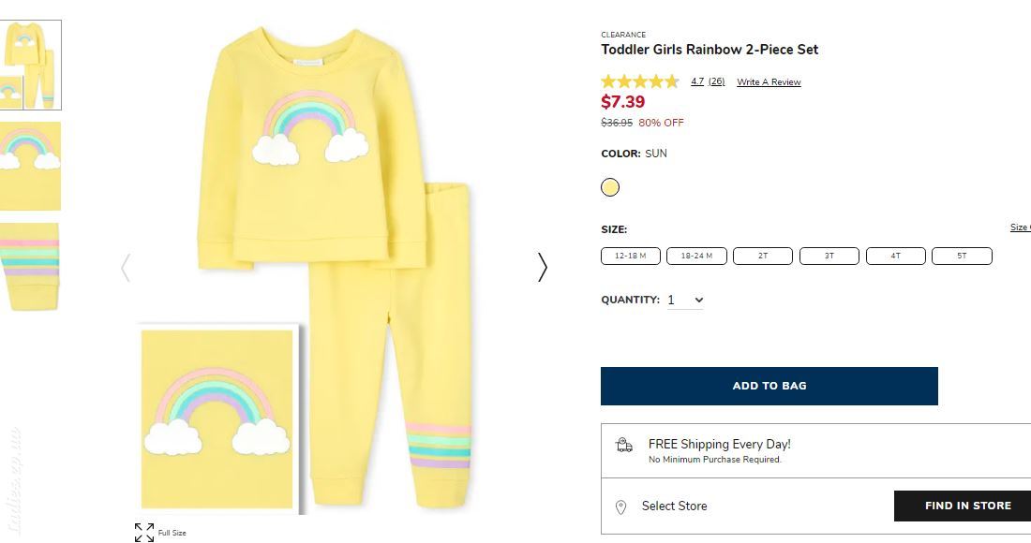Select size 12-18 M
Image resolution: width=1031 pixels, height=543 pixels.
(x=631, y=256)
